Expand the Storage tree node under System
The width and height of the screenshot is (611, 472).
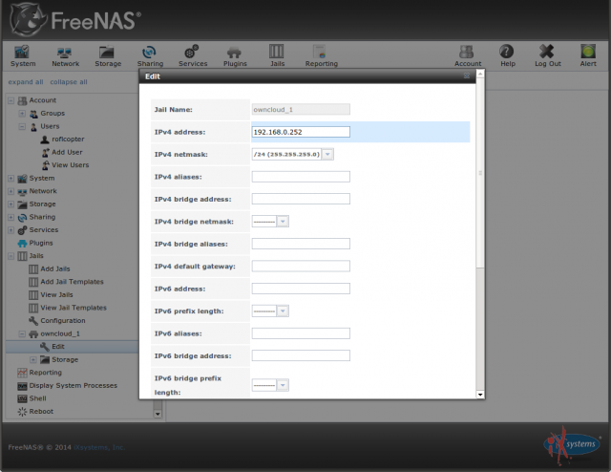point(11,204)
